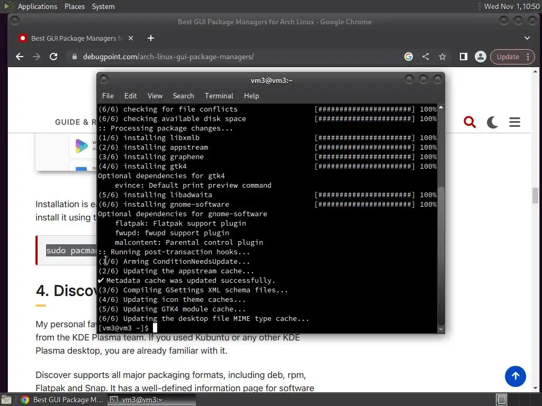Click the Update button in Chrome
Image resolution: width=542 pixels, height=406 pixels.
508,57
